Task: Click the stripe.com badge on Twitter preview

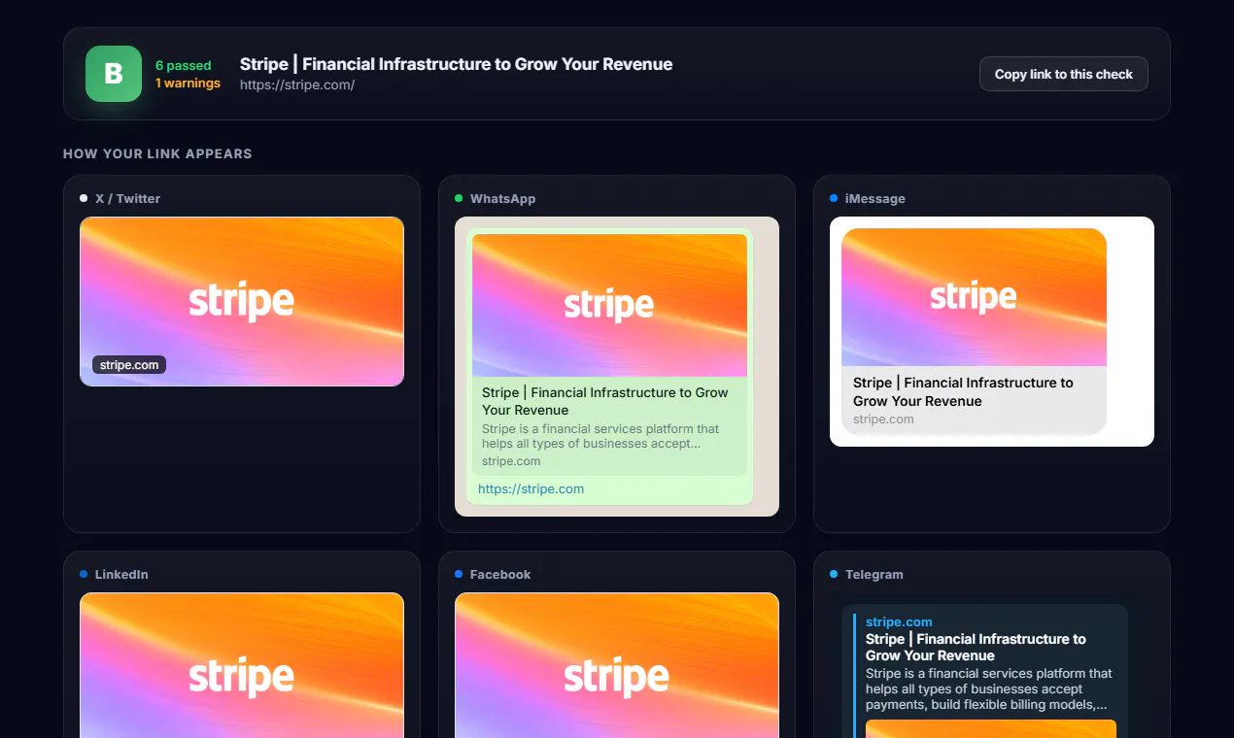Action: [129, 365]
